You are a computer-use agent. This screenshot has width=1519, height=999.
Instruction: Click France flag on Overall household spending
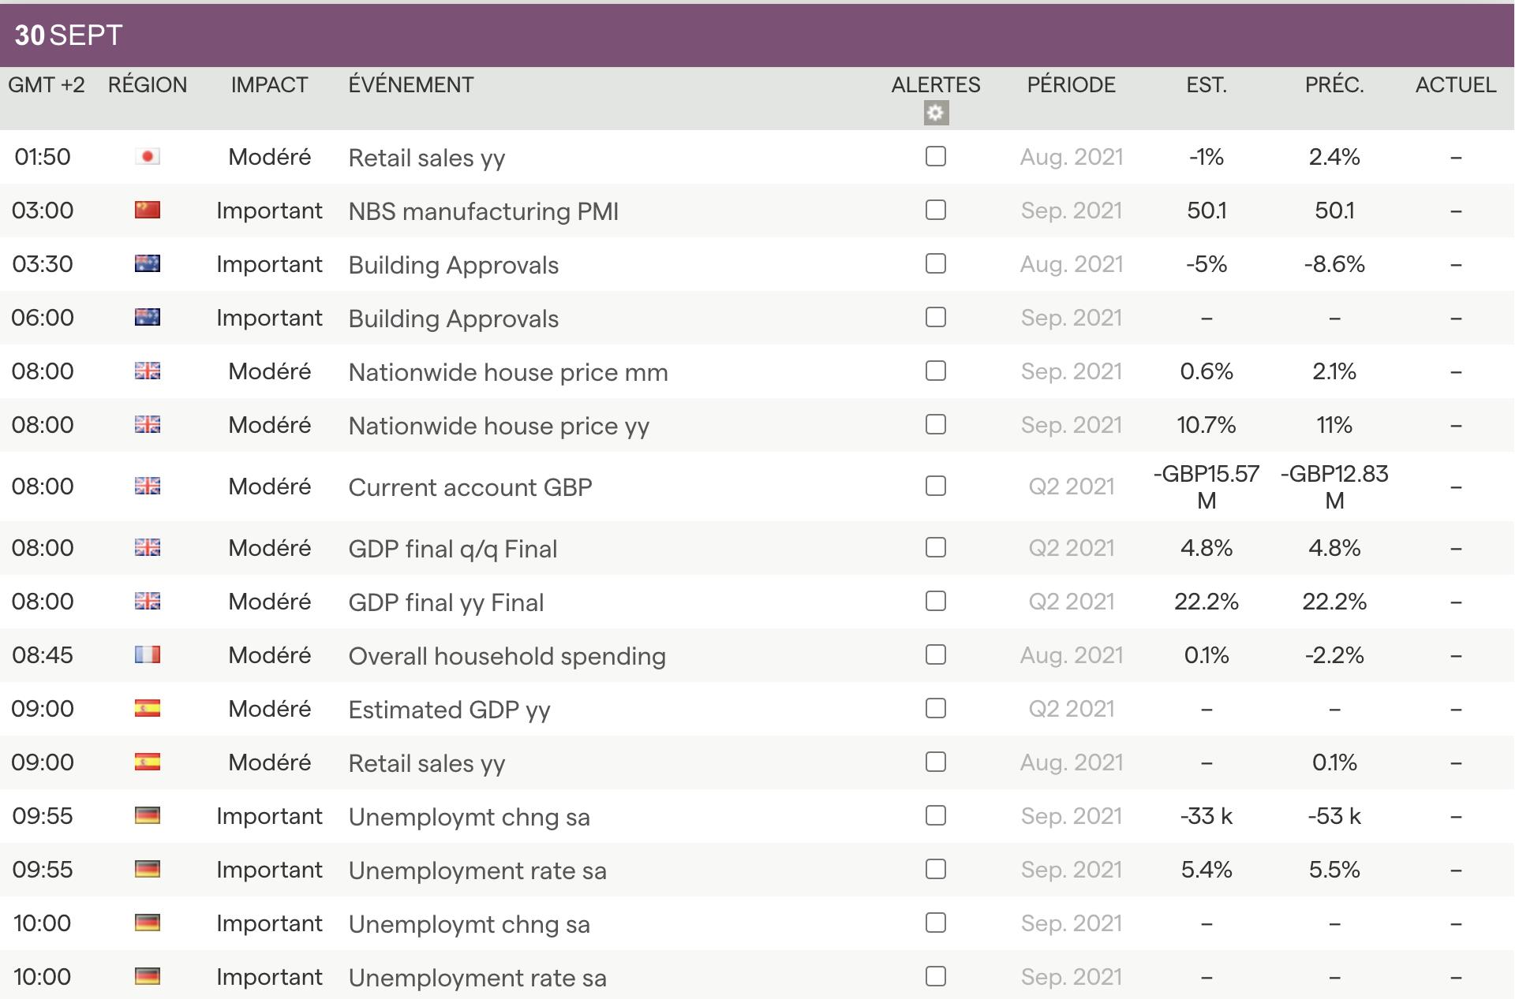pos(148,655)
